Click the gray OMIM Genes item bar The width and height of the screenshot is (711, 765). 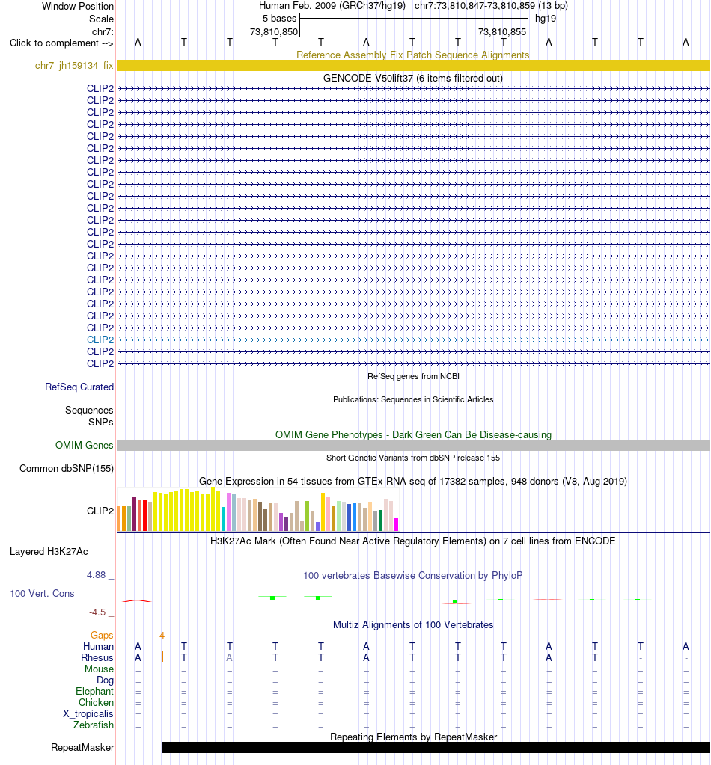point(413,445)
